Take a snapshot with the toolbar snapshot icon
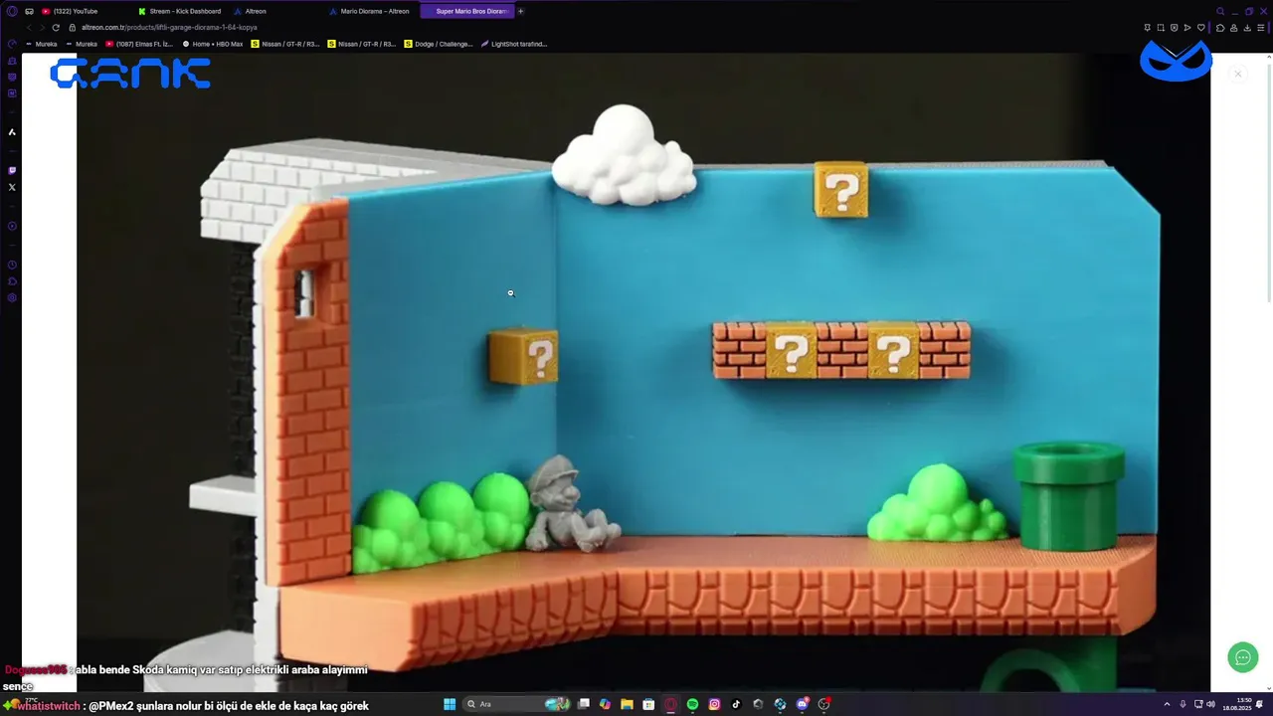 pyautogui.click(x=1161, y=27)
